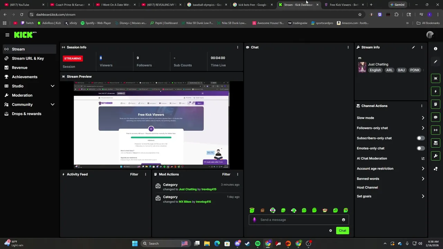Open Account age restriction options

pyautogui.click(x=390, y=168)
